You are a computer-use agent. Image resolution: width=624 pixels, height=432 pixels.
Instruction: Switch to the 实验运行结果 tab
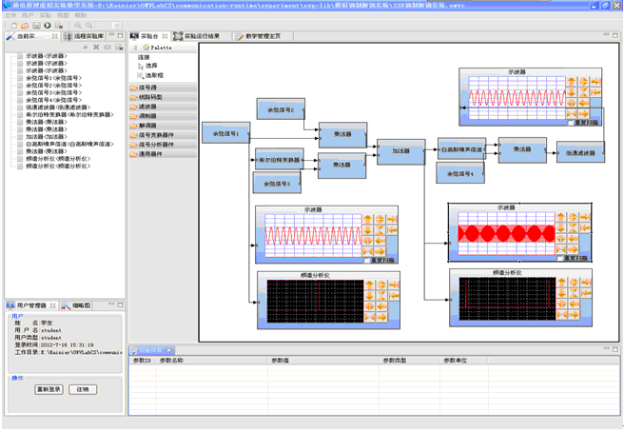201,36
